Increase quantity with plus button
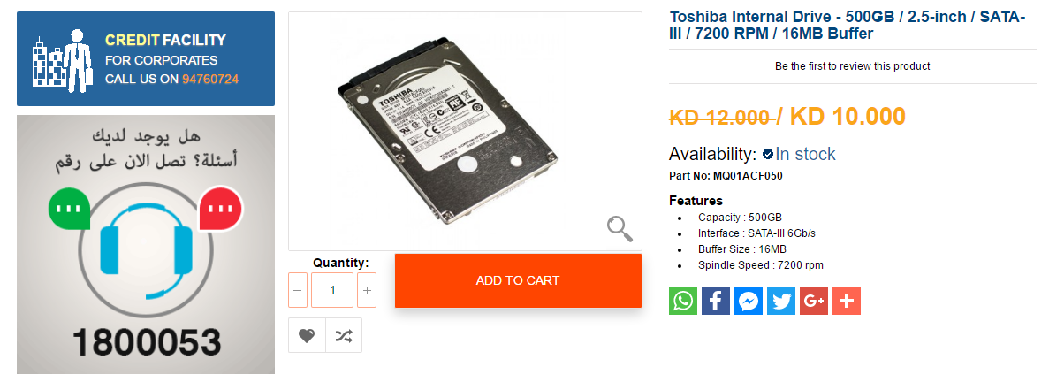The height and width of the screenshot is (390, 1049). [368, 290]
